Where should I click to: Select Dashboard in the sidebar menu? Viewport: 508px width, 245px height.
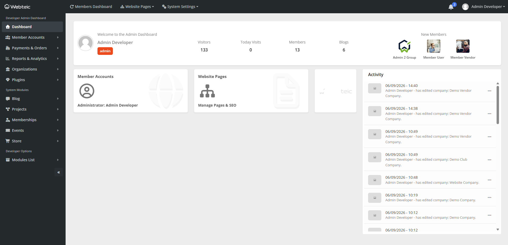(x=32, y=27)
